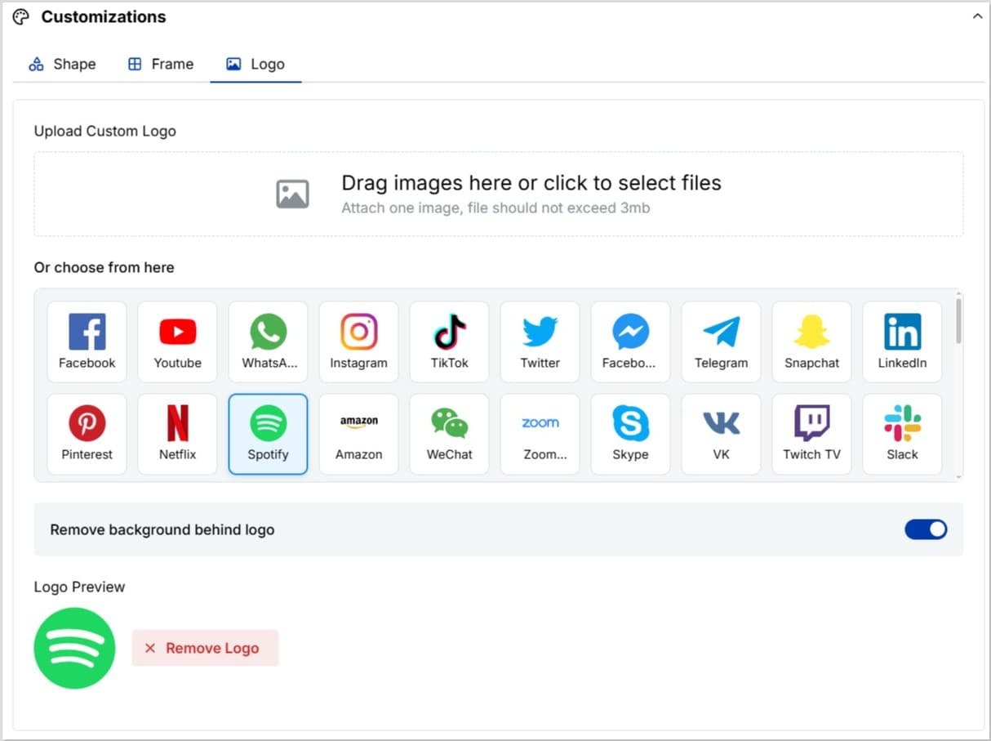Image resolution: width=991 pixels, height=741 pixels.
Task: Click 'Drag images here' upload text
Action: 531,183
